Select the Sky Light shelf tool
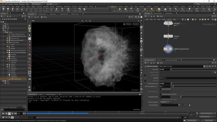217x122 pixels. [165, 9]
